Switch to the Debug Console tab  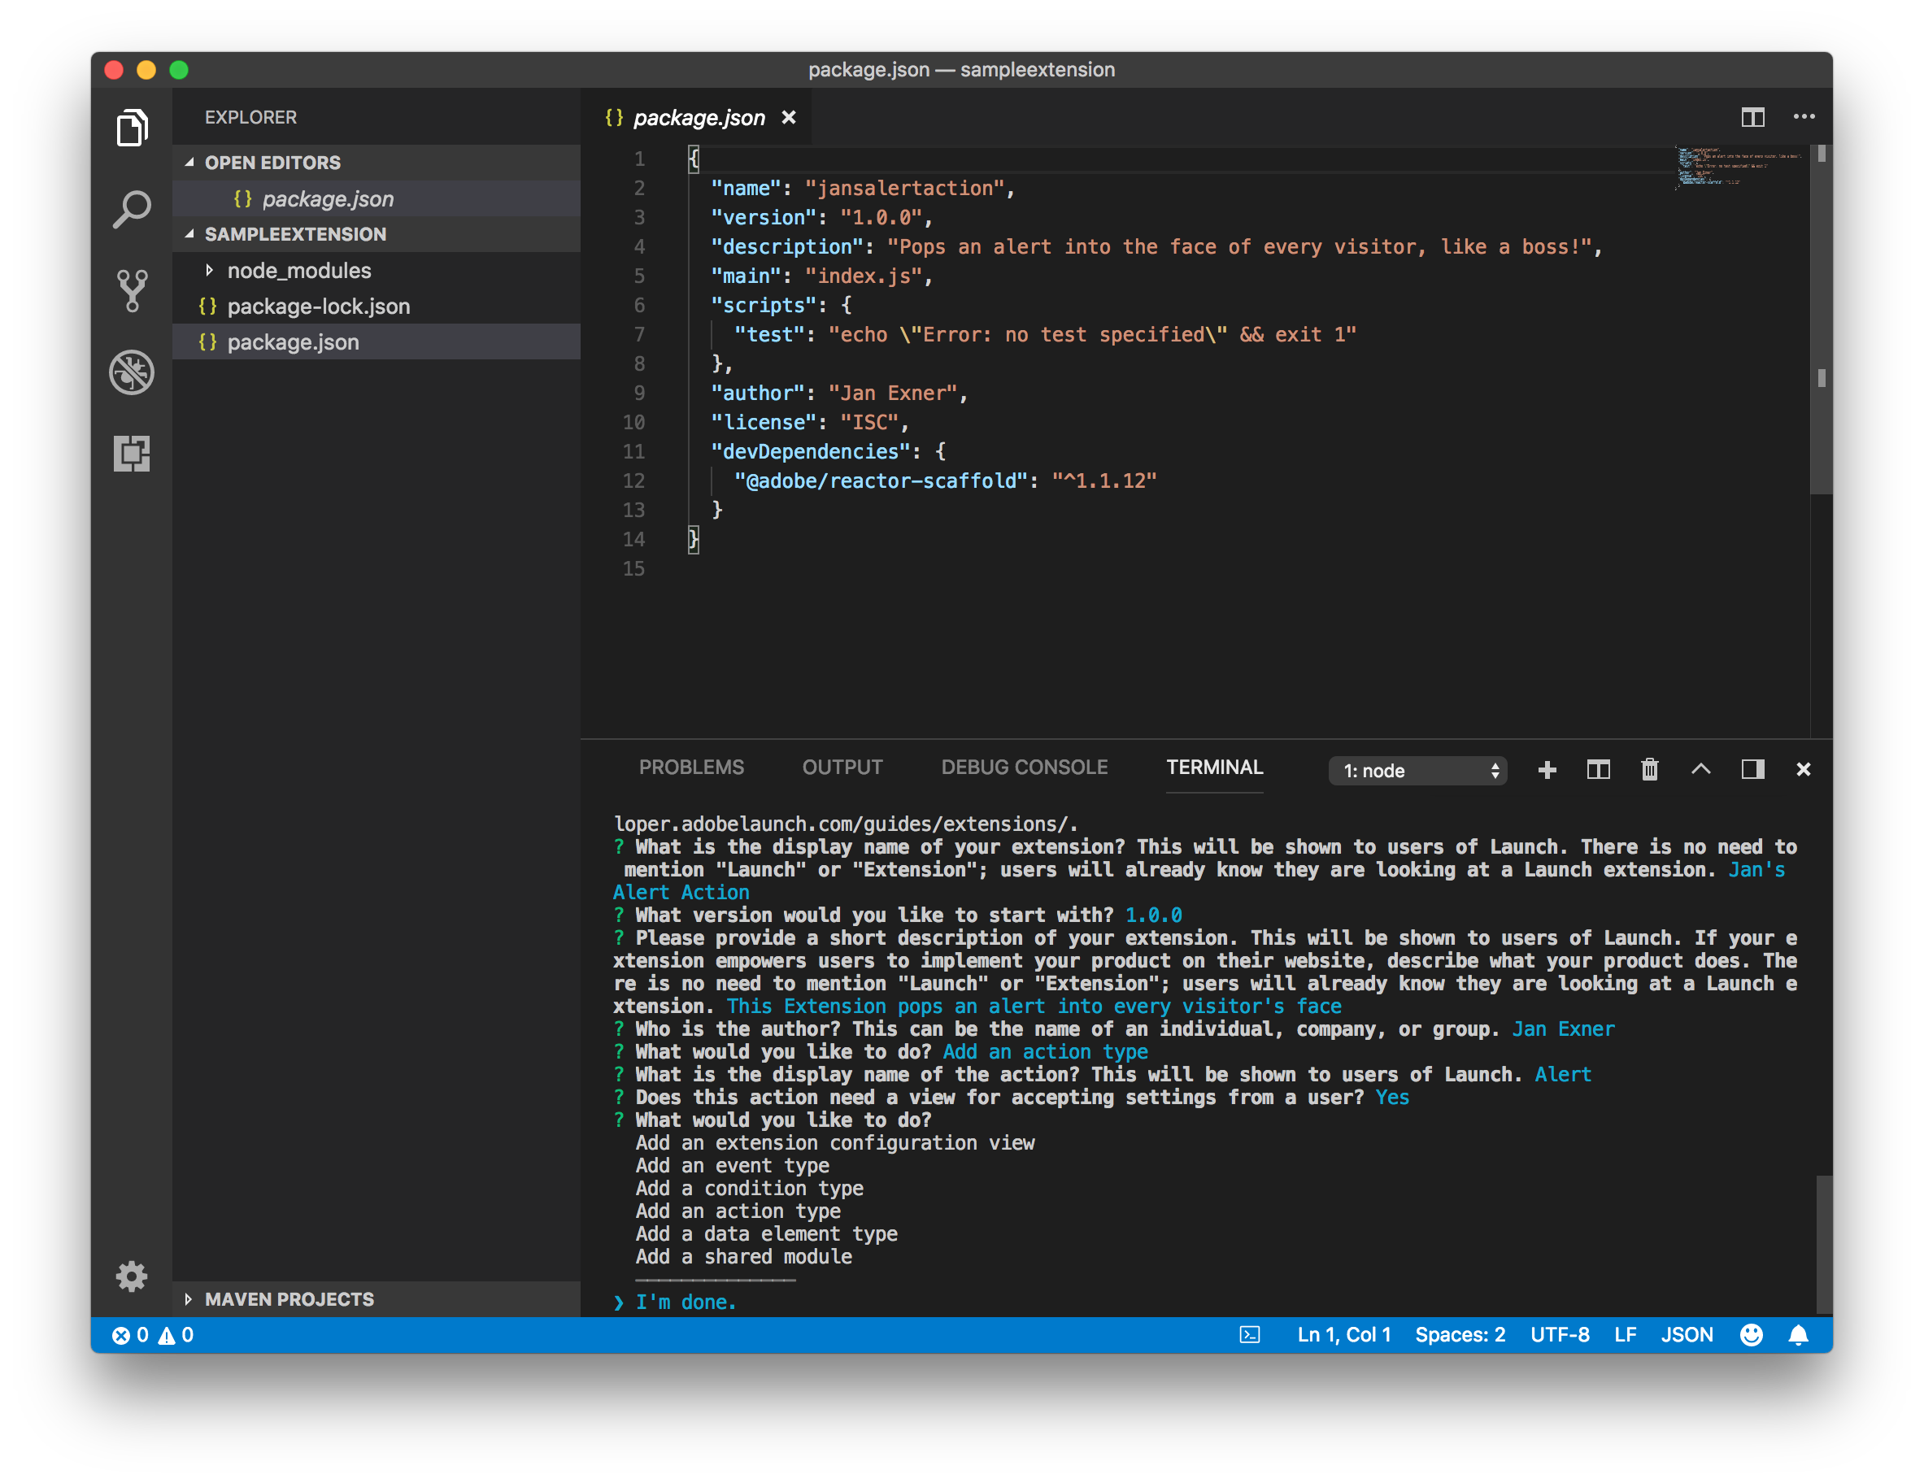[1024, 767]
